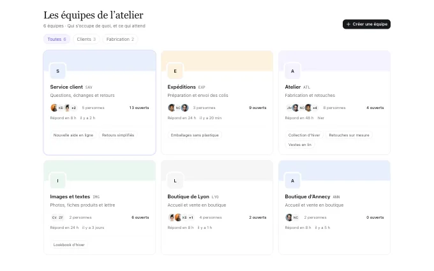Open the Images et textes team name

[70, 196]
